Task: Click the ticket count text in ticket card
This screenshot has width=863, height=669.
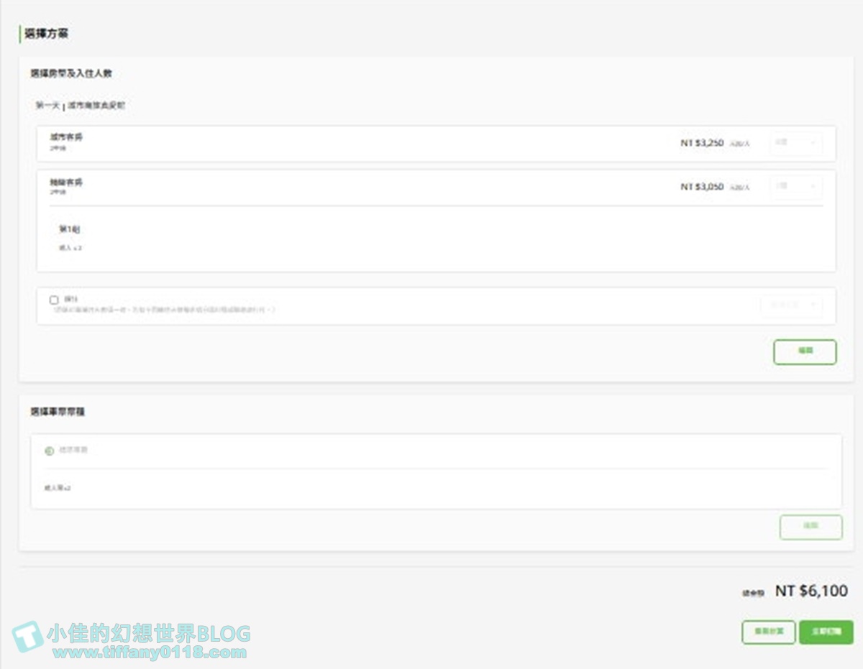Action: [58, 488]
